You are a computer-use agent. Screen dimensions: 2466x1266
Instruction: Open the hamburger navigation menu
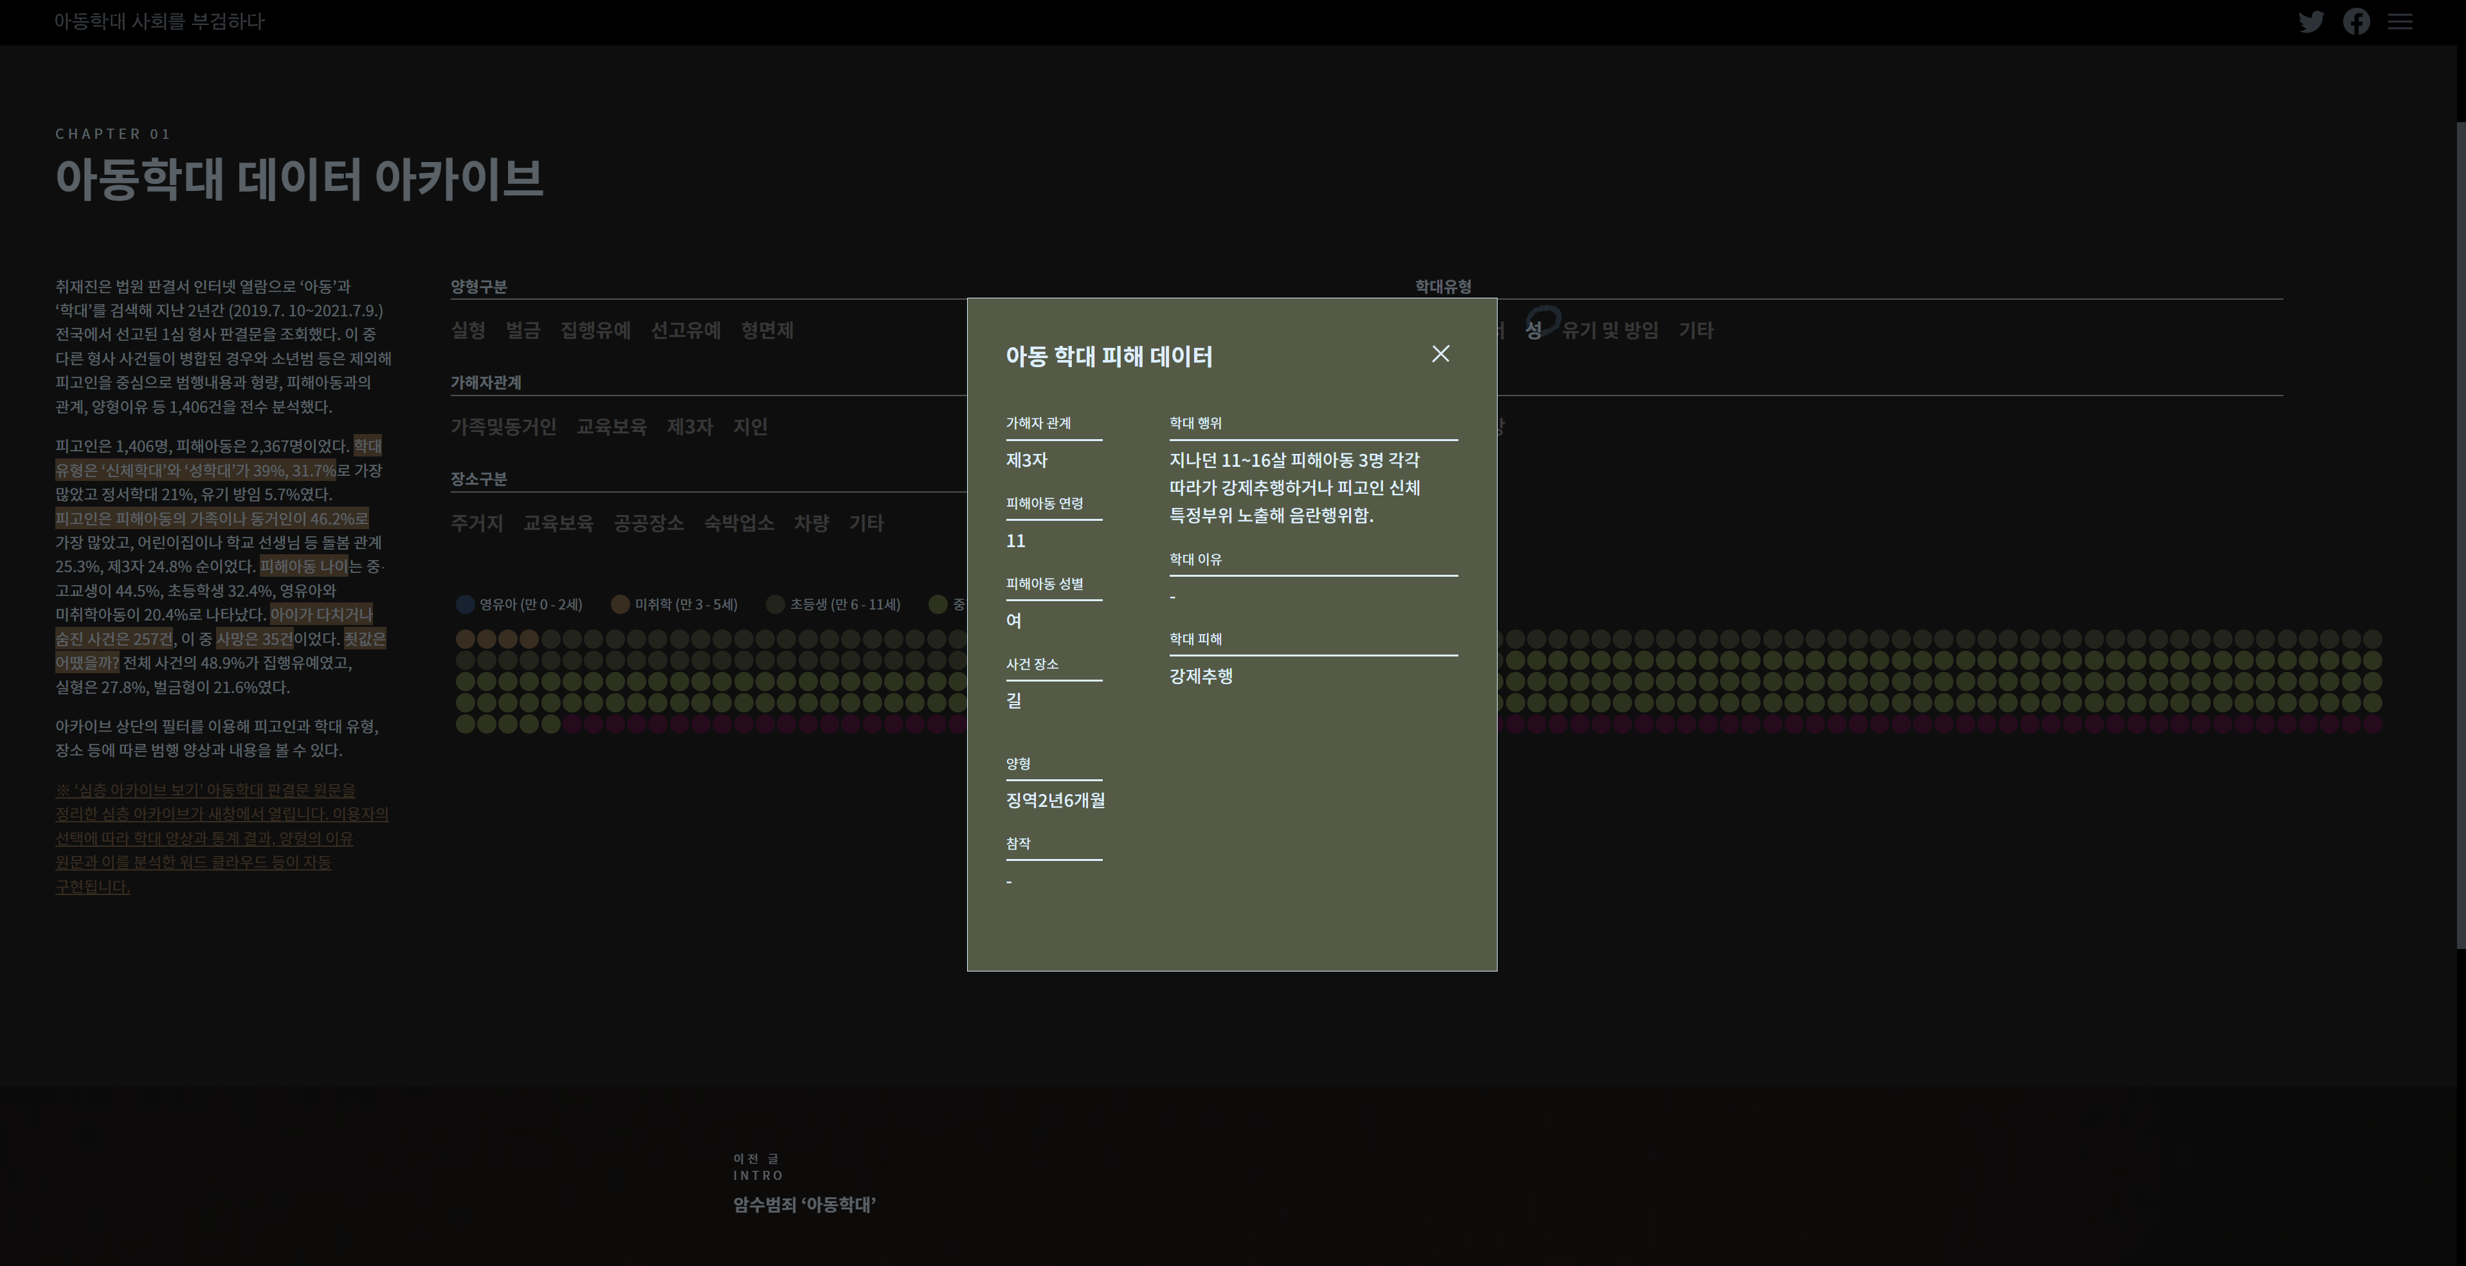point(2401,21)
